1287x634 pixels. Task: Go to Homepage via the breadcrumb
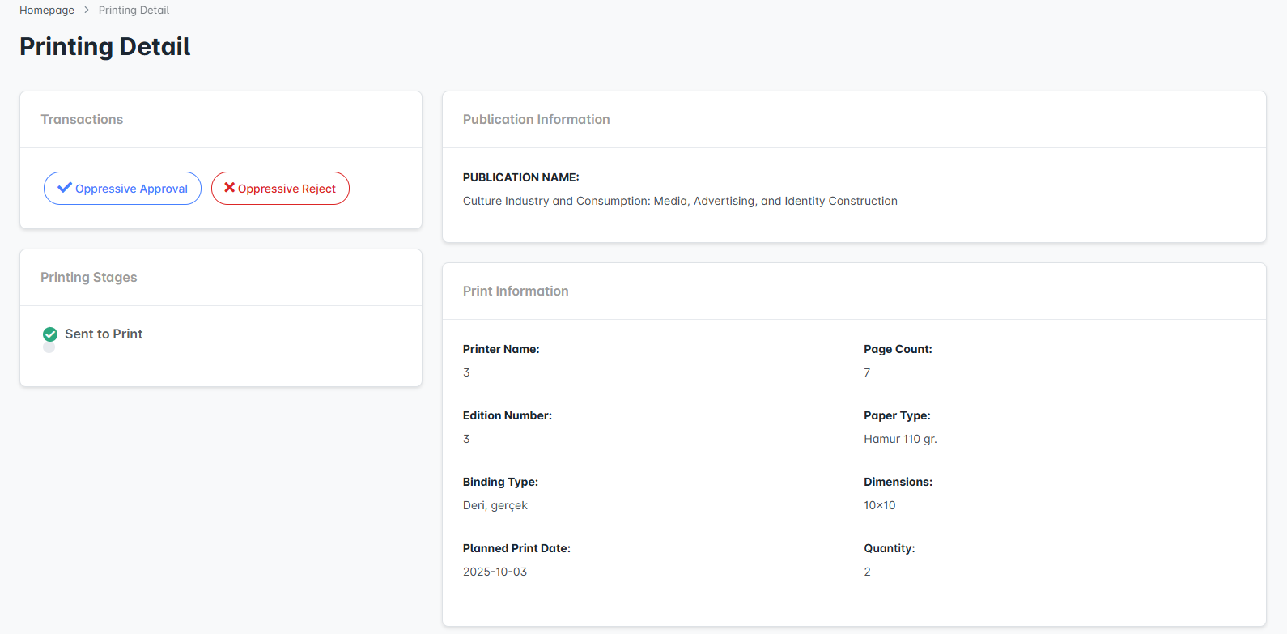click(x=47, y=11)
